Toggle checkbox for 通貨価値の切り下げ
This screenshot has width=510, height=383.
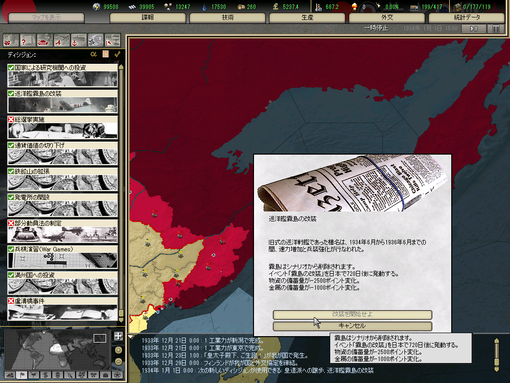(x=11, y=146)
